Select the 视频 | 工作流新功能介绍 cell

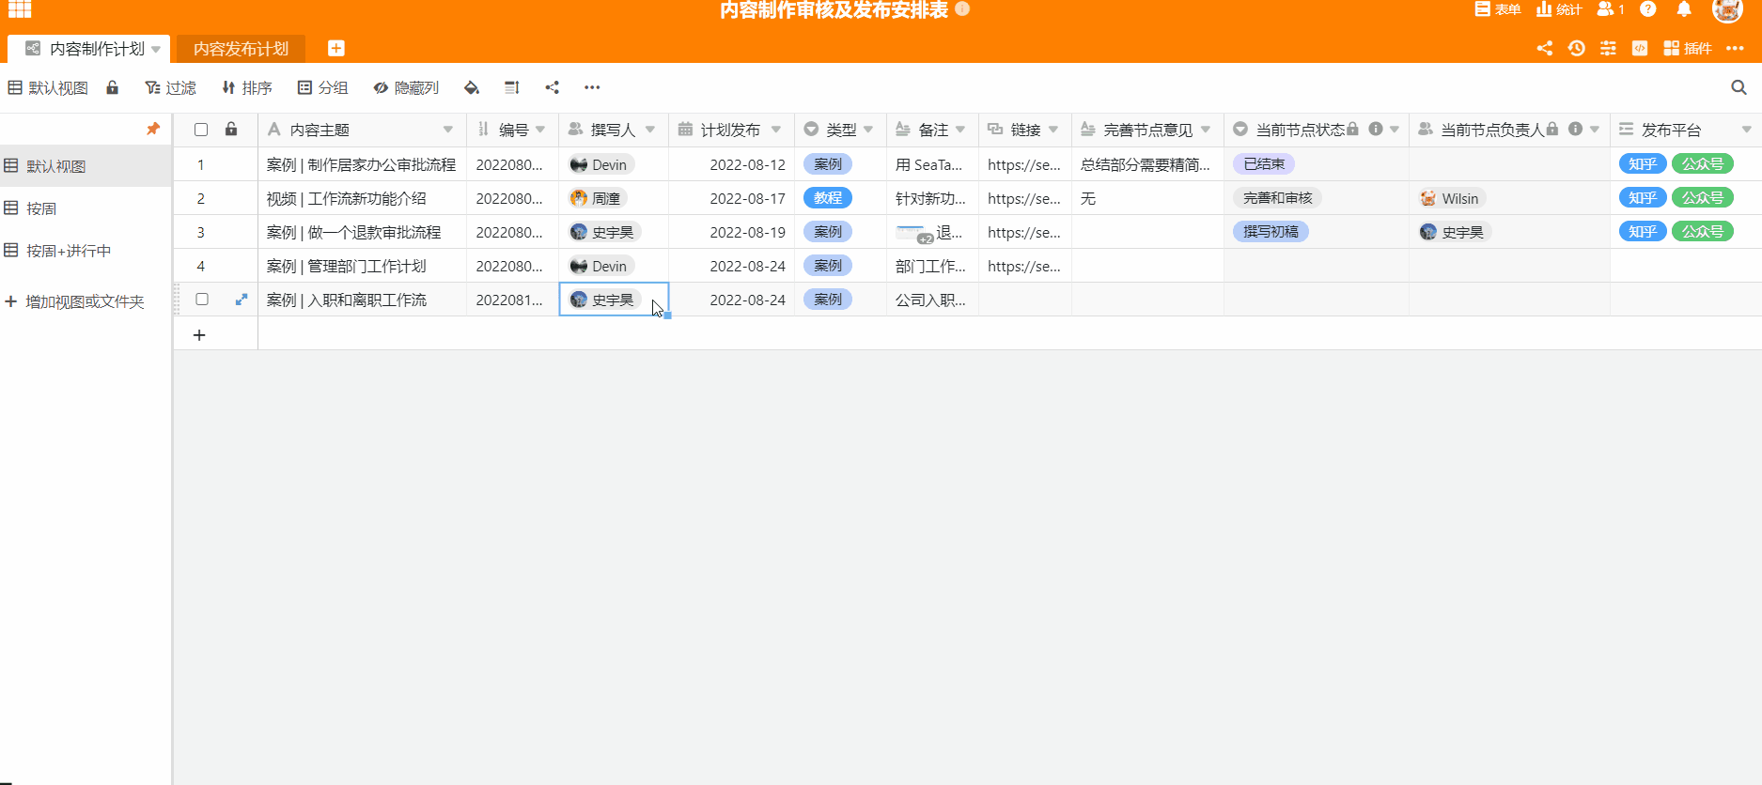363,198
